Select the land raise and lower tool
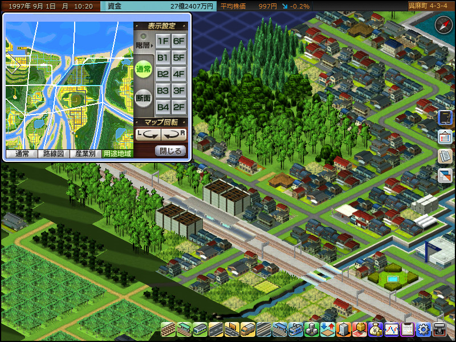The height and width of the screenshot is (342, 456). coord(328,329)
